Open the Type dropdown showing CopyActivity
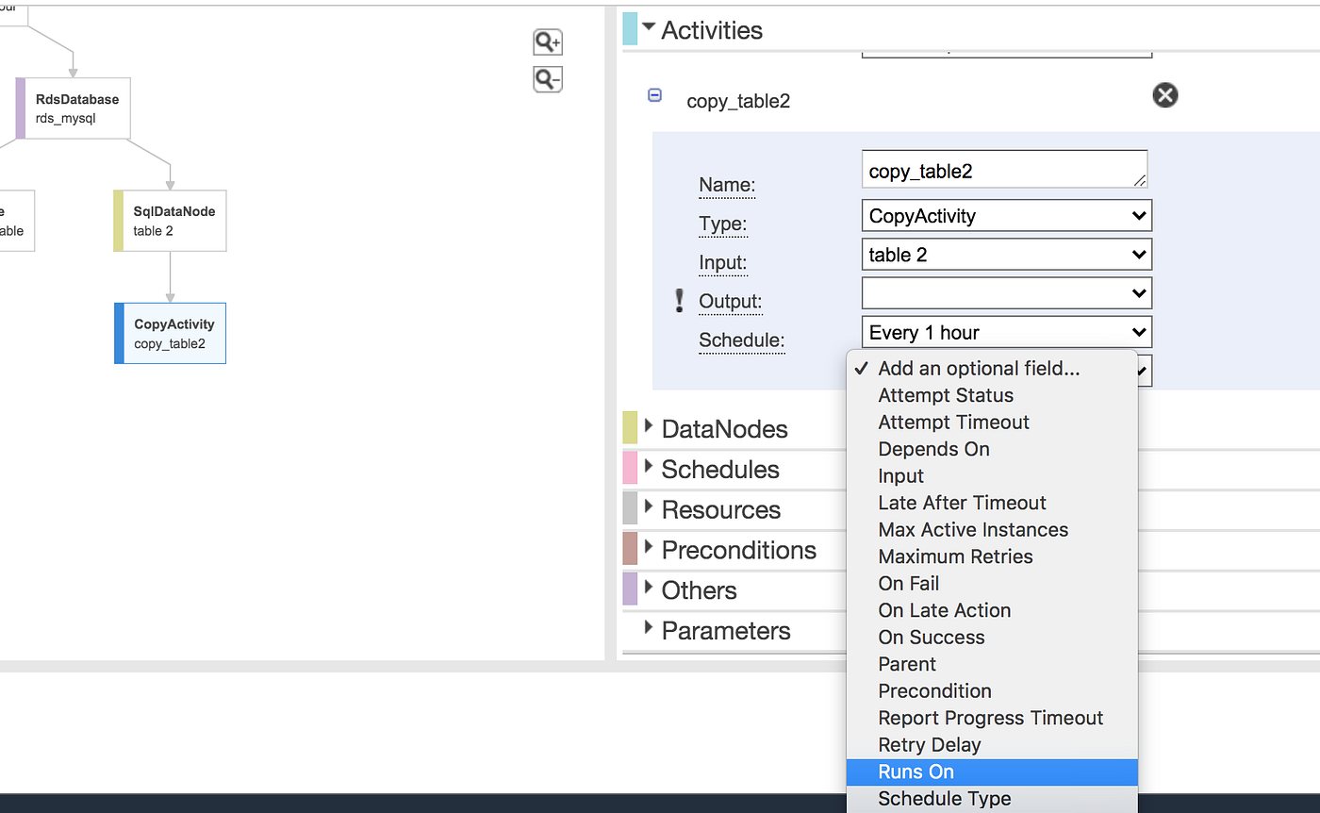 pos(1006,215)
